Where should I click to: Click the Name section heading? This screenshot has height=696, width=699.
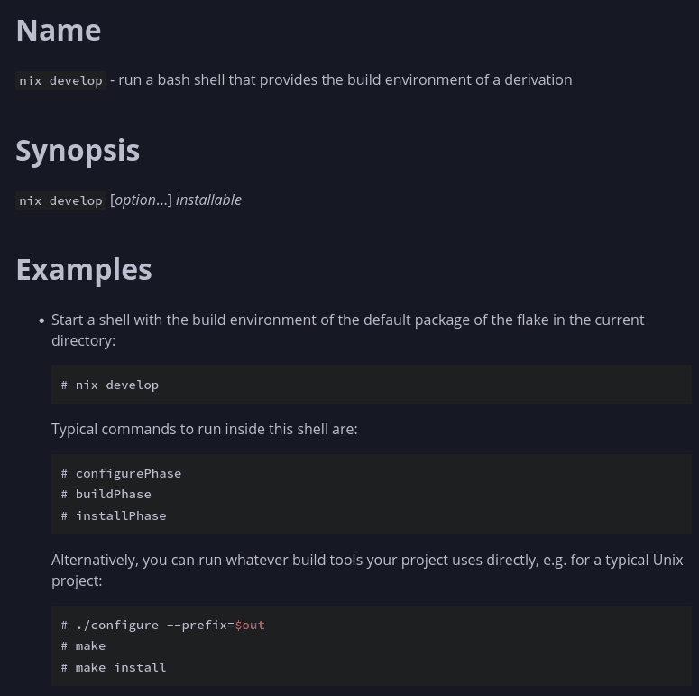[59, 31]
